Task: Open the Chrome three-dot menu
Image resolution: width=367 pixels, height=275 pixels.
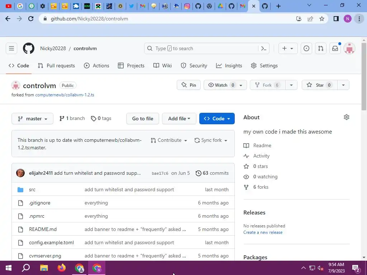Action: tap(359, 19)
